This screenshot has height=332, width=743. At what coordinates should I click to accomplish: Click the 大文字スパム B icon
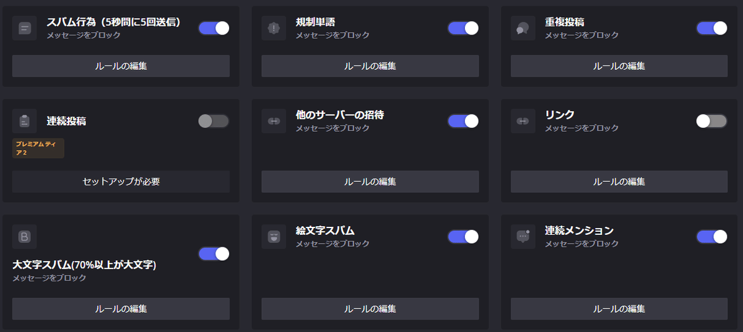click(25, 236)
